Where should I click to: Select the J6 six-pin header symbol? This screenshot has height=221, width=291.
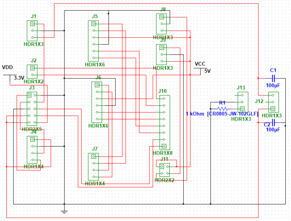tap(97, 102)
